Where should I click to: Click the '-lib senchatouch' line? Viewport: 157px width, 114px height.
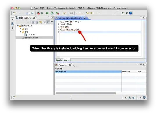point(70,29)
